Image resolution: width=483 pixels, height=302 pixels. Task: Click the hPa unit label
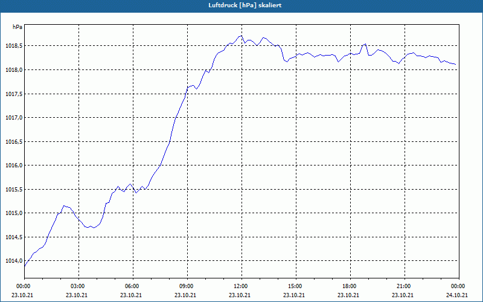pos(18,27)
